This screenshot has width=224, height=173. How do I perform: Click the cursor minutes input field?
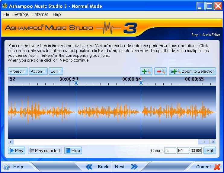170,150
